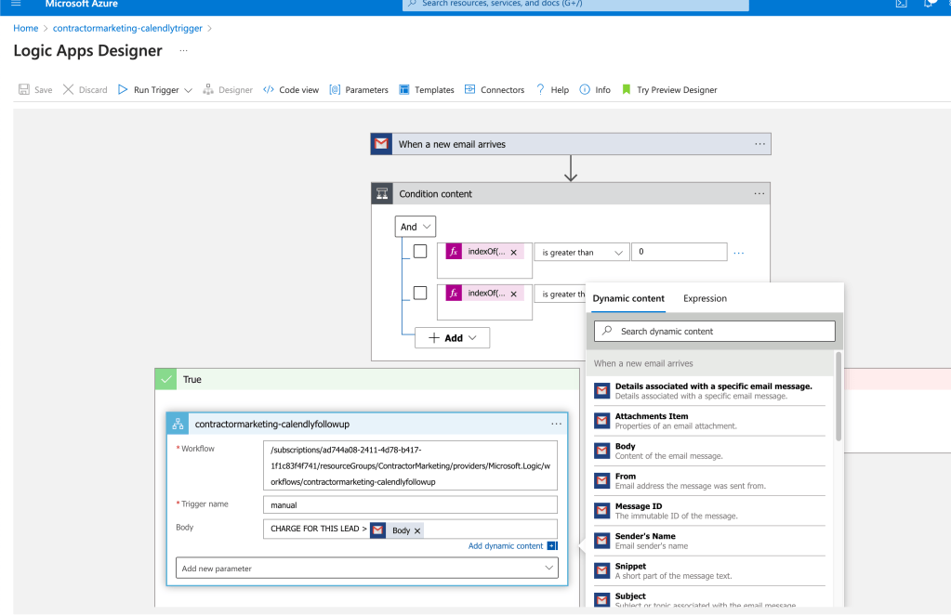Click Search dynamic content field
This screenshot has height=615, width=951.
coord(715,332)
